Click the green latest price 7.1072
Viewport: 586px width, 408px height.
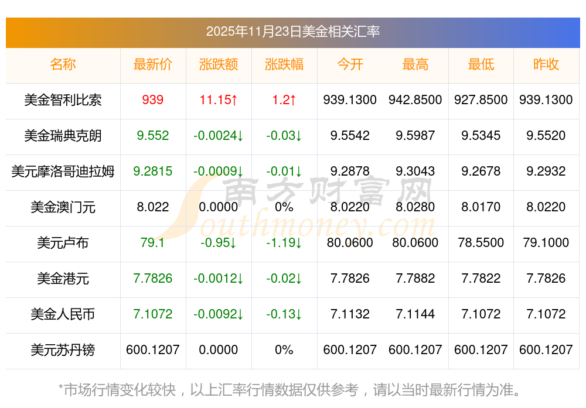pyautogui.click(x=153, y=314)
